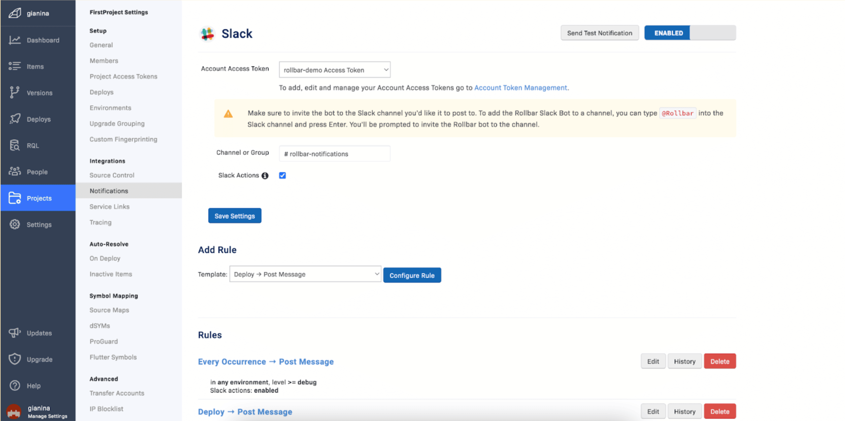Delete the Every Occurrence rule

coord(720,361)
